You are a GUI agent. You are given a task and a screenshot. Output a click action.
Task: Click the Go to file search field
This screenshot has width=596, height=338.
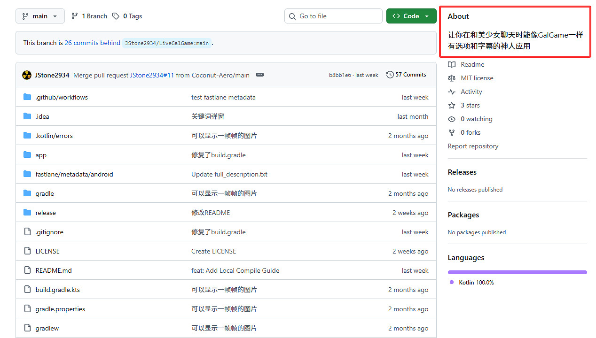334,16
